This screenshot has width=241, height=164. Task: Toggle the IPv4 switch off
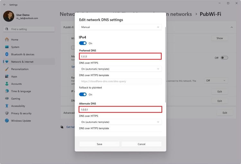83,43
